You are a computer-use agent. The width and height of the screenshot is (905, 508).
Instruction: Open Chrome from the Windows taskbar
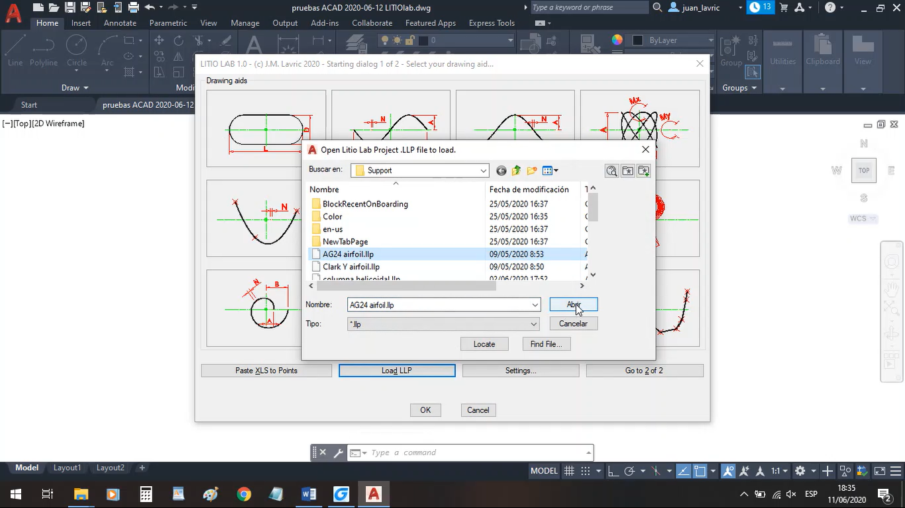[x=244, y=494]
